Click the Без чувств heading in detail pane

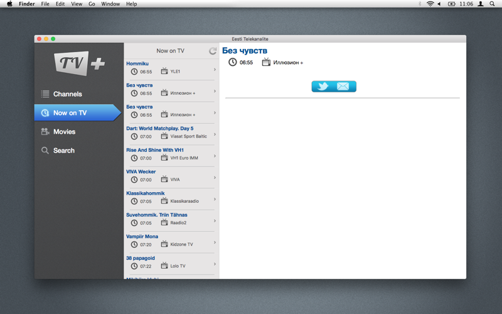[245, 51]
